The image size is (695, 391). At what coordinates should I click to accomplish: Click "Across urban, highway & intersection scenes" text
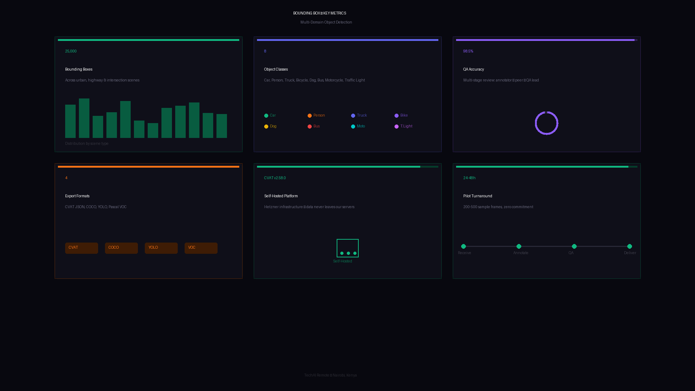tap(102, 80)
